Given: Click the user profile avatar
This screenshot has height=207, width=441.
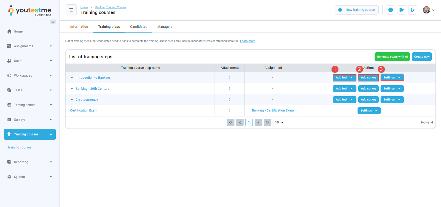Looking at the screenshot, I should (426, 10).
